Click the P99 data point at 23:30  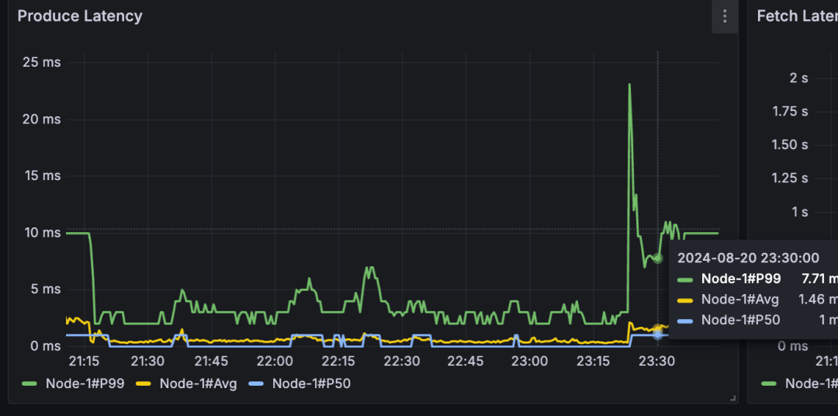658,258
